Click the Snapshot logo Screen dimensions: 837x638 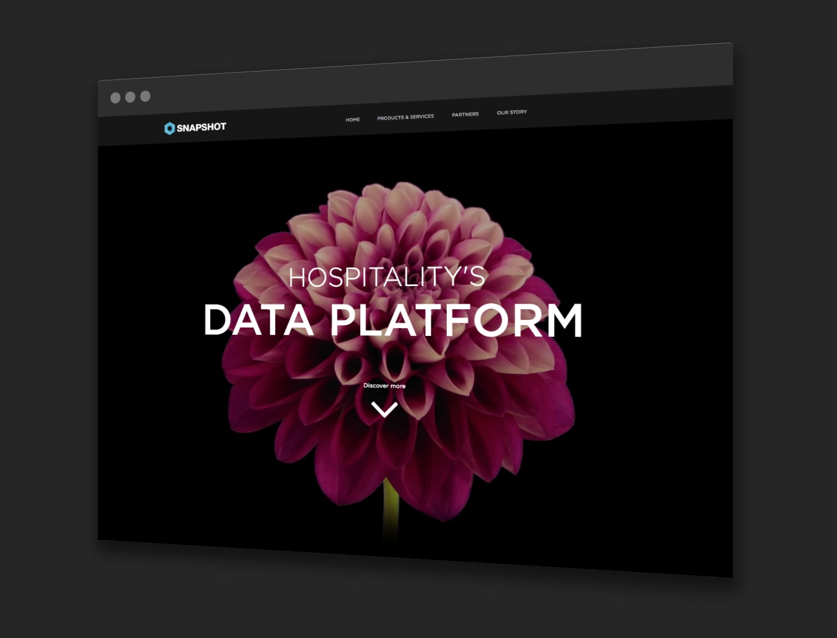pyautogui.click(x=195, y=128)
